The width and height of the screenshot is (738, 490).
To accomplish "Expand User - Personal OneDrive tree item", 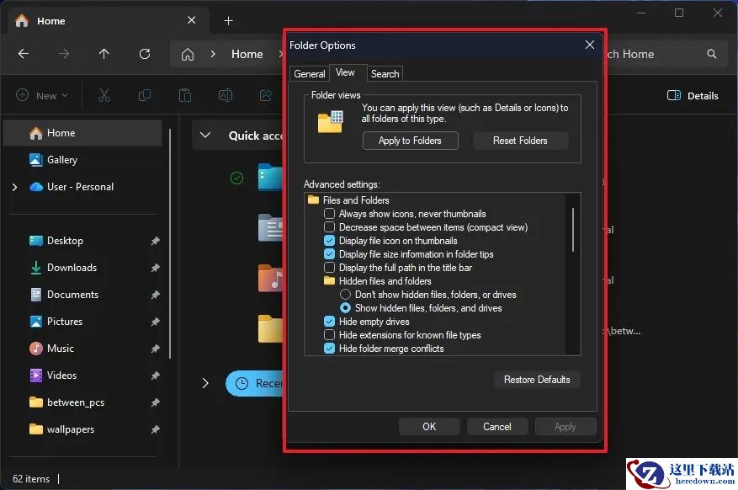I will (x=14, y=187).
